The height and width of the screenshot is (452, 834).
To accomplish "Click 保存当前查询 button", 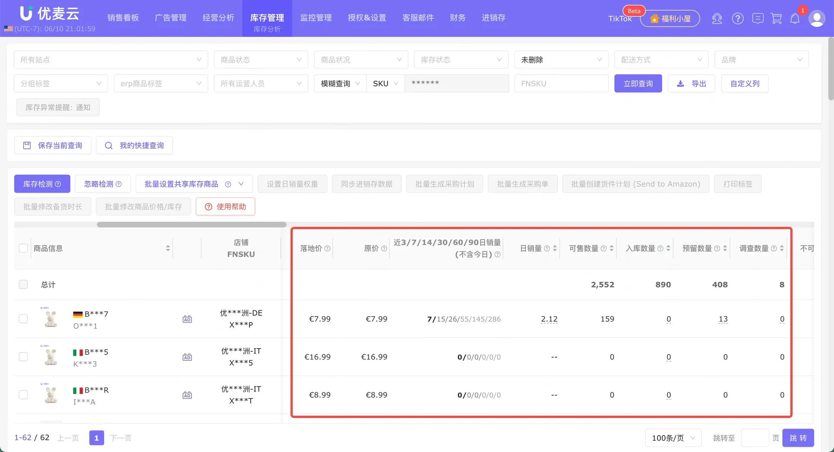I will point(53,145).
